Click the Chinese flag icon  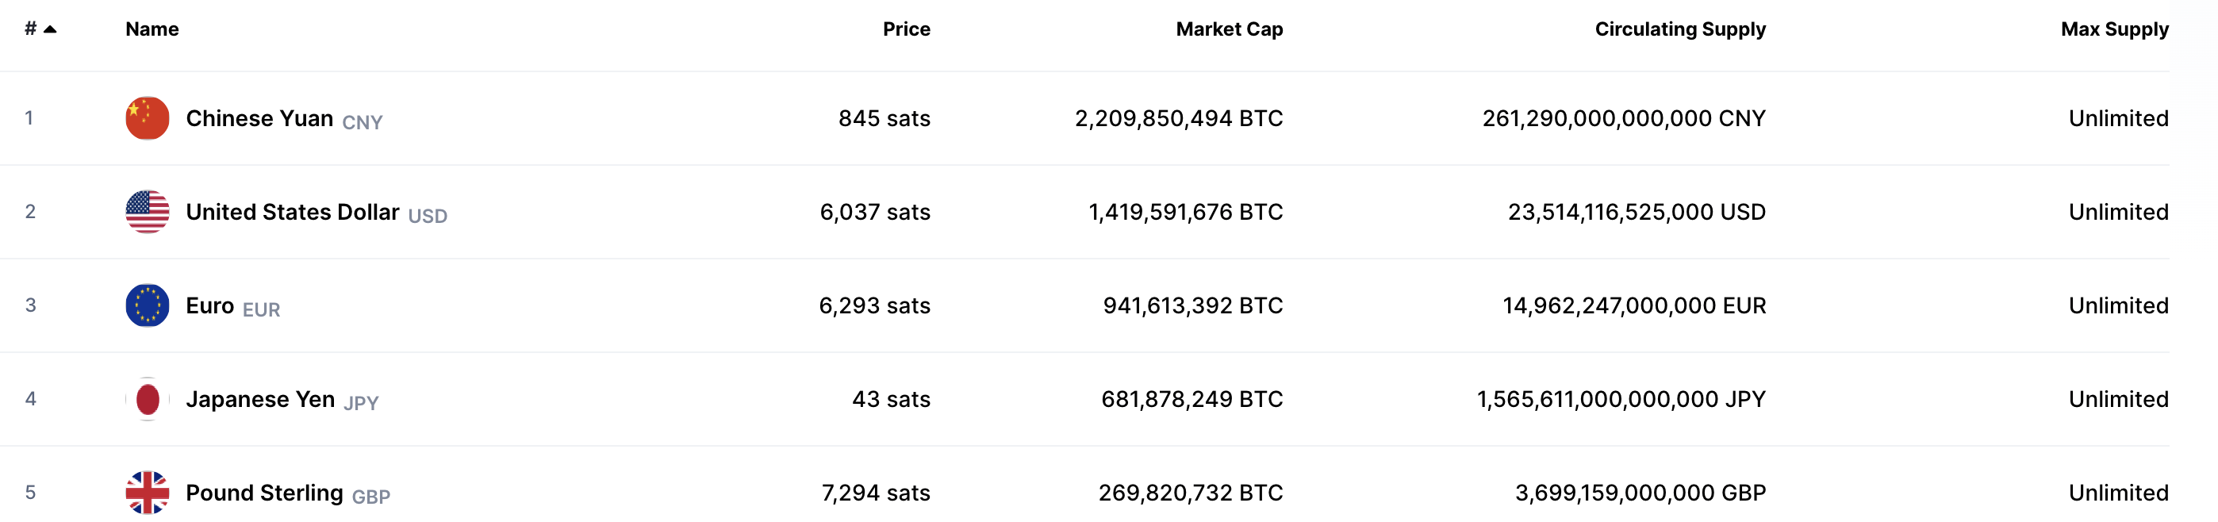point(148,118)
